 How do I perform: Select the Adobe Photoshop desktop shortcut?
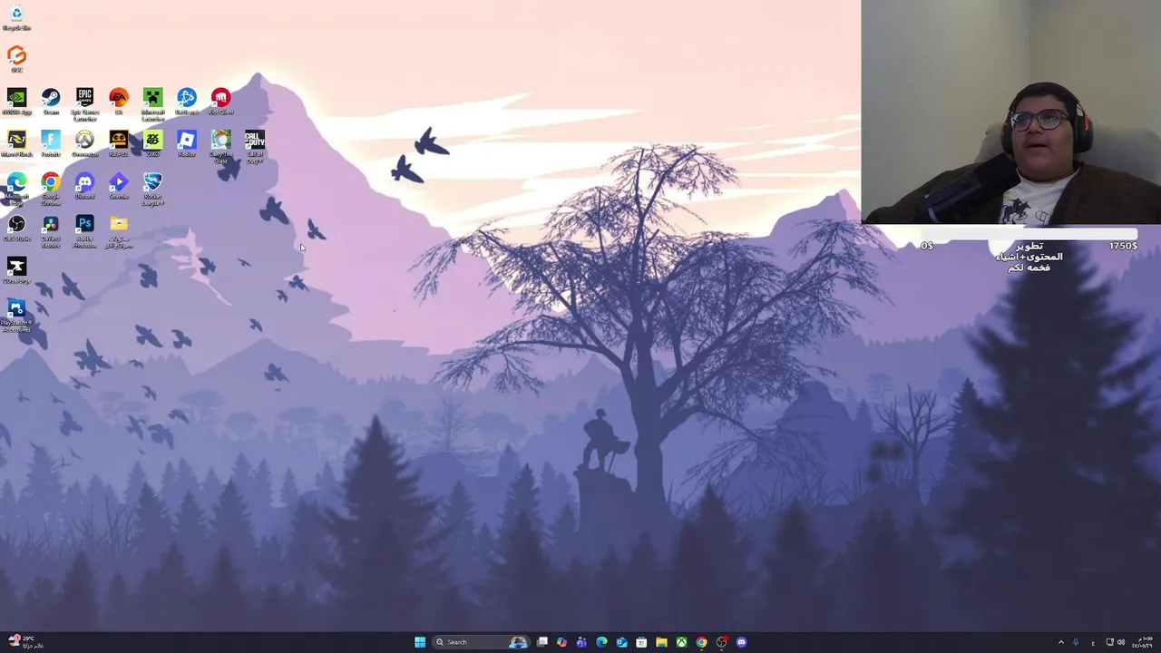point(84,230)
